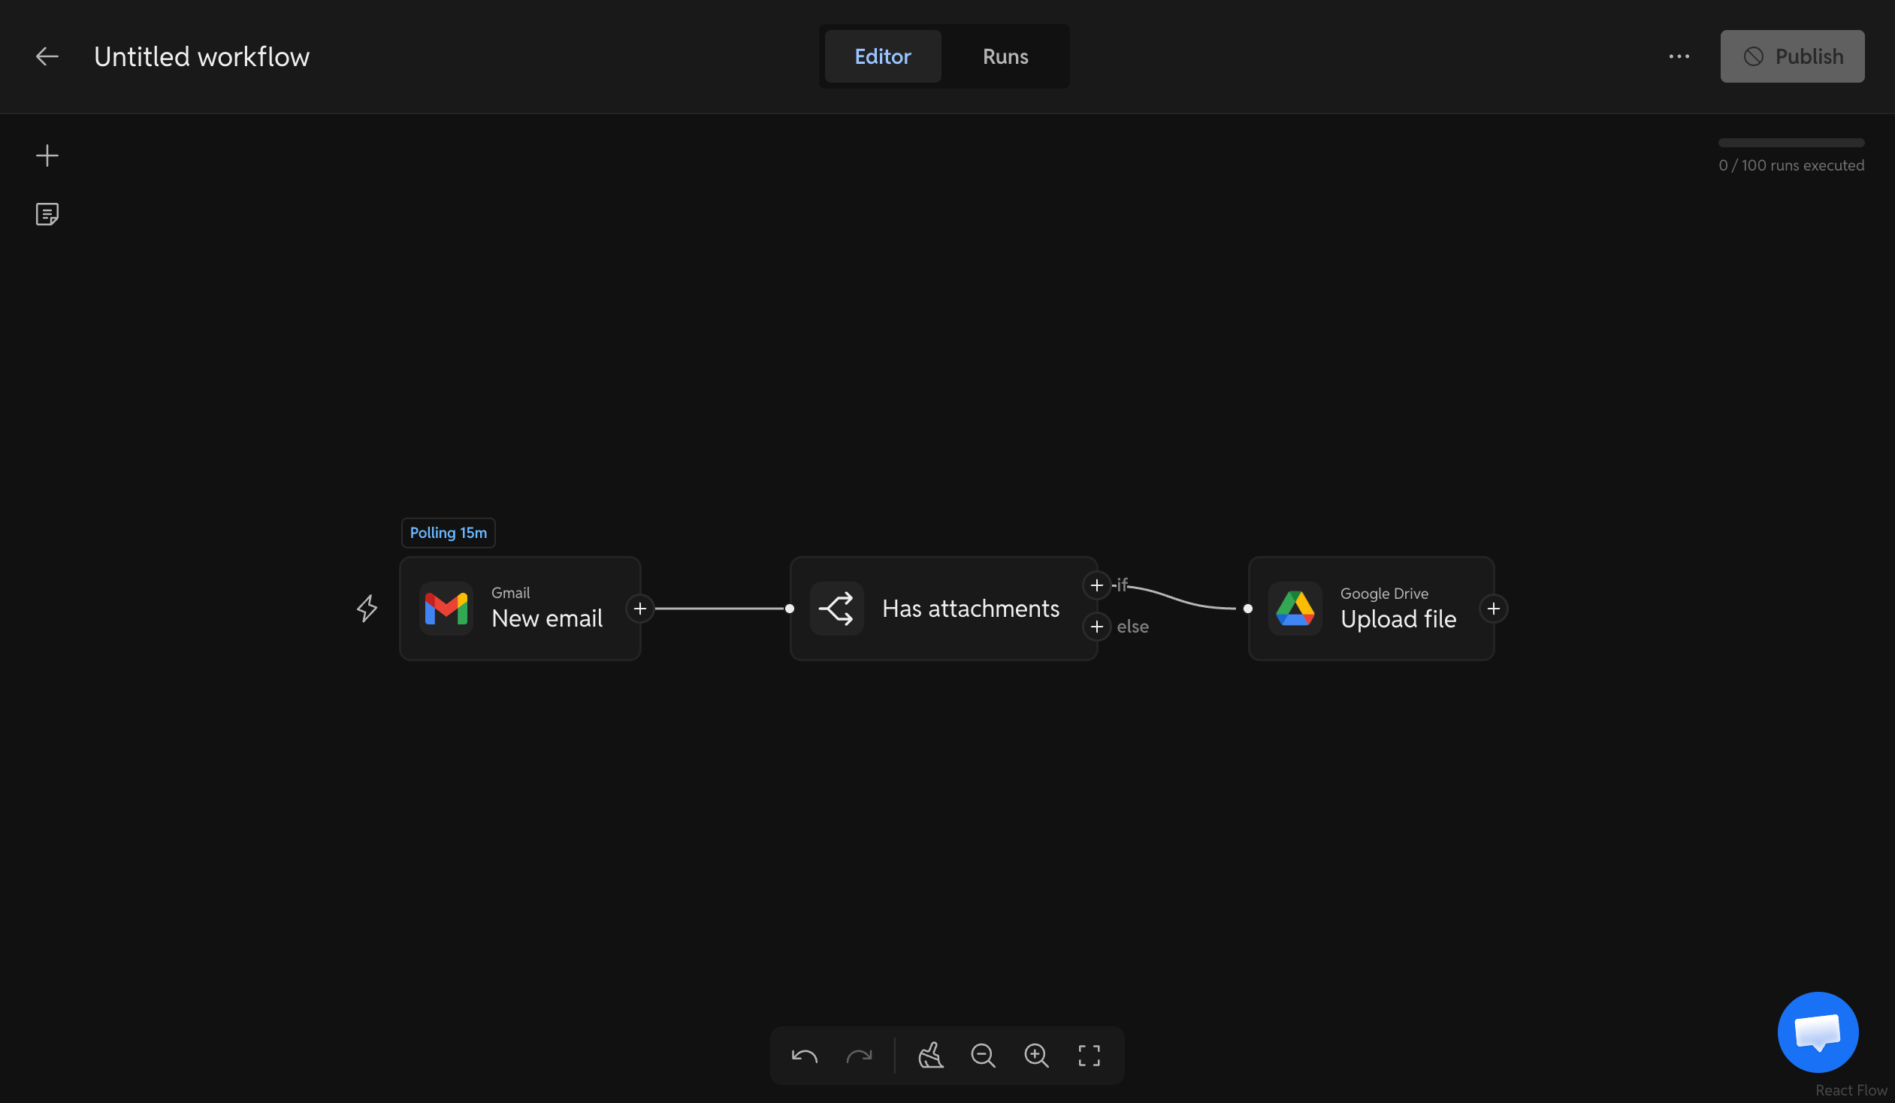This screenshot has height=1103, width=1895.
Task: Zoom in using the plus magnifier
Action: click(1036, 1056)
